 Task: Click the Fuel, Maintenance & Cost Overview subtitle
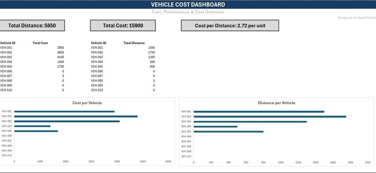[x=188, y=12]
